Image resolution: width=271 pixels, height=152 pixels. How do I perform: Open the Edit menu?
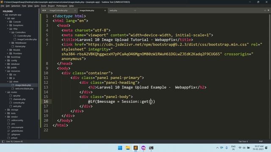(x=8, y=6)
